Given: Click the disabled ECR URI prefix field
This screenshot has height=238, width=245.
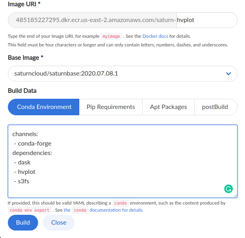Looking at the screenshot, I should 92,20.
